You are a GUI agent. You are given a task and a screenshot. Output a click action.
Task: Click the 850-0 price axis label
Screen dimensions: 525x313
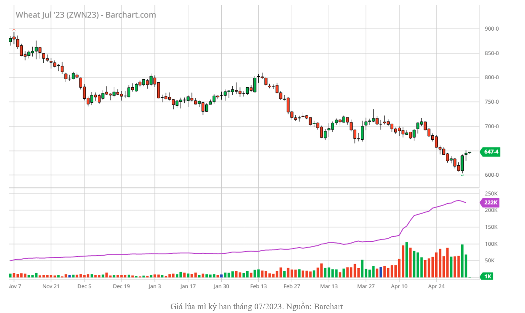(491, 53)
